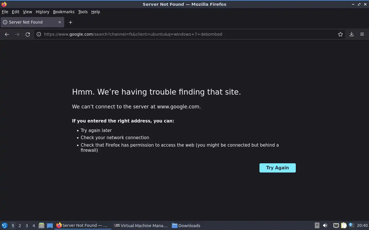Screen dimensions: 369x230
Task: Launch file manager from taskbar quick launch
Action: 42,226
